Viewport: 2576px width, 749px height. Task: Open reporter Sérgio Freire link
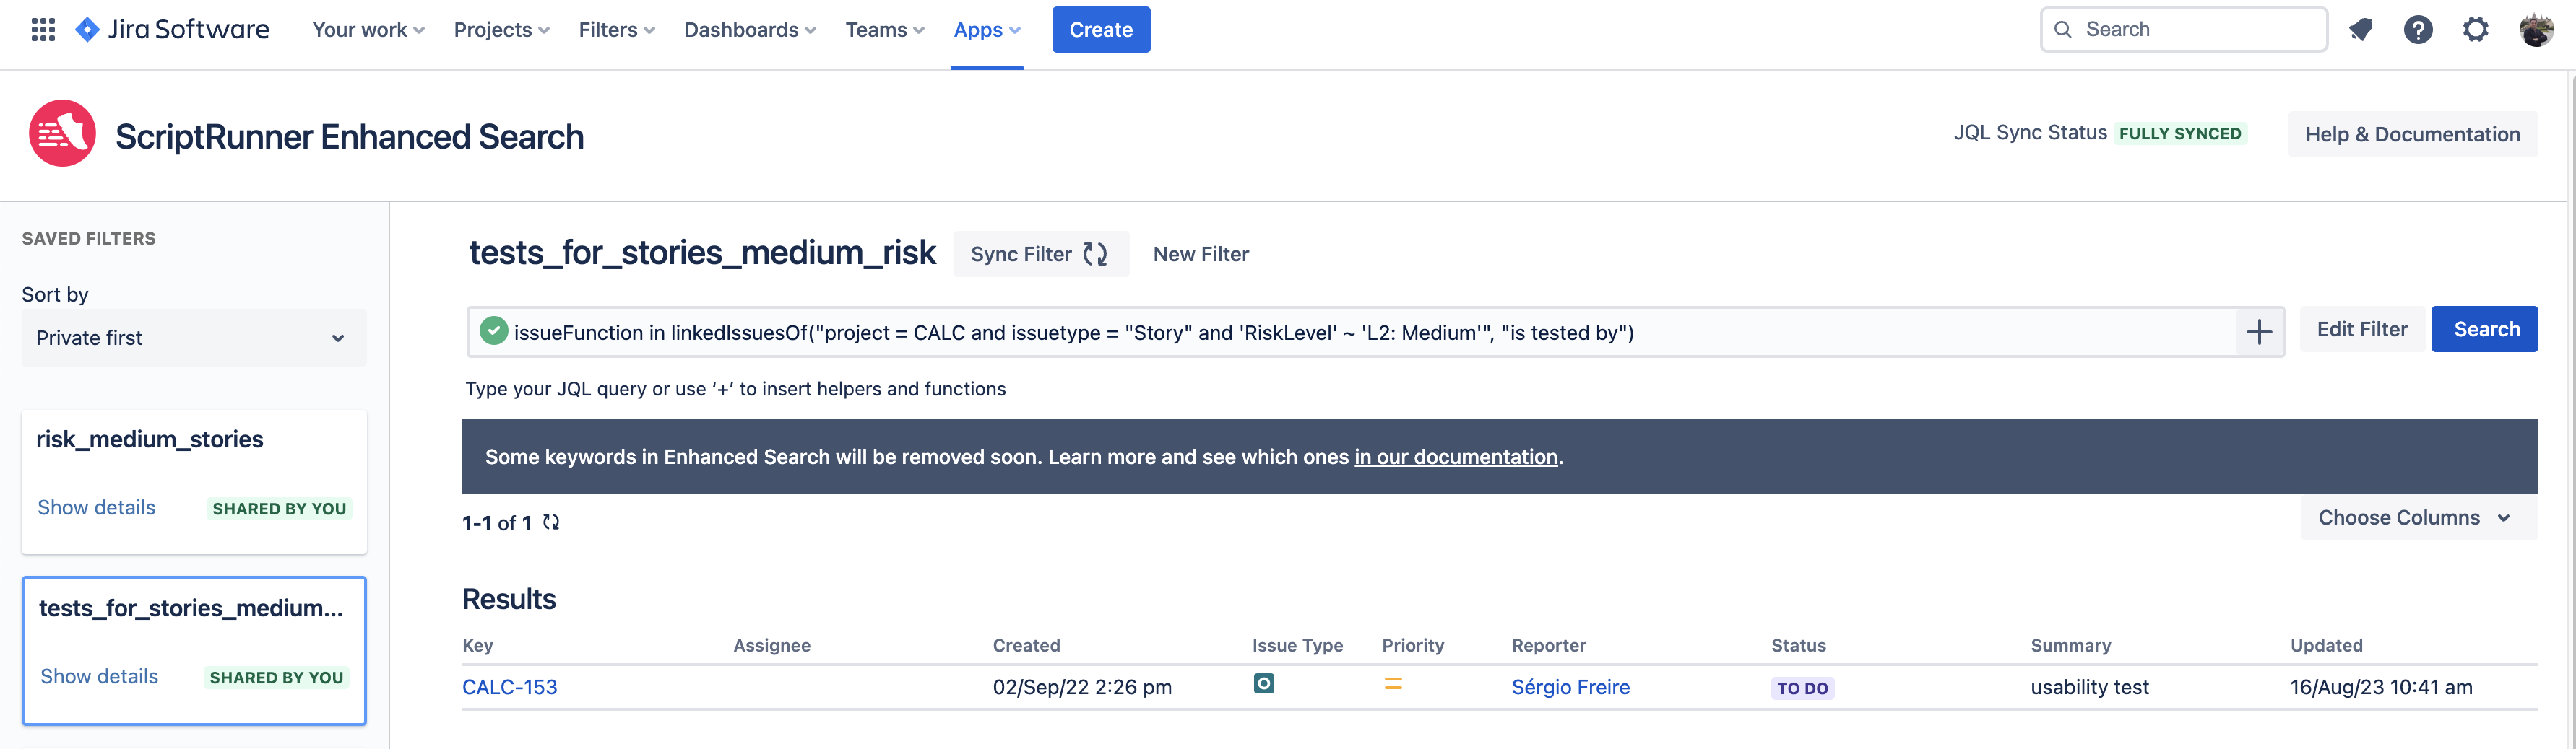click(1570, 687)
